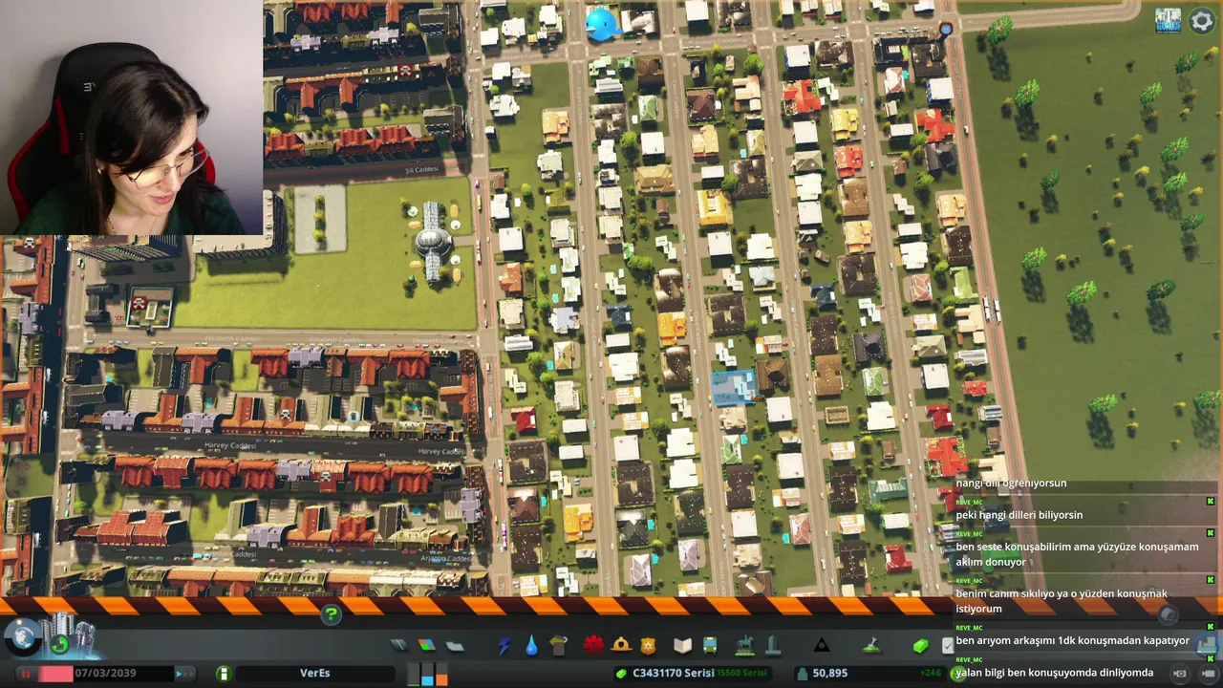The height and width of the screenshot is (688, 1223).
Task: Toggle the pause simulation button
Action: (26, 674)
